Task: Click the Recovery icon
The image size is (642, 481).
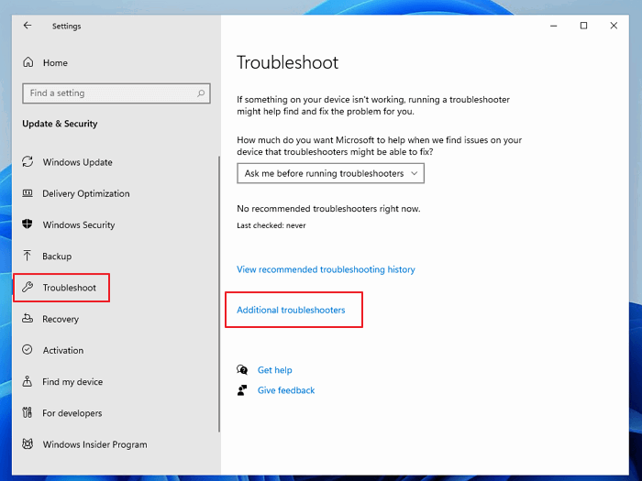Action: click(x=28, y=318)
